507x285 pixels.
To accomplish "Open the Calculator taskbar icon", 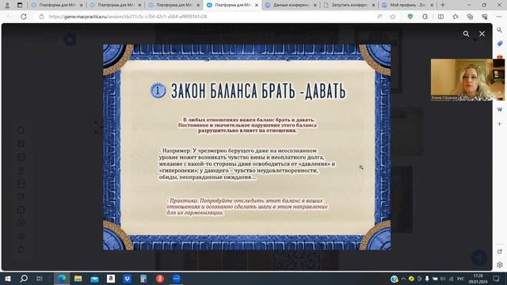I will click(143, 279).
